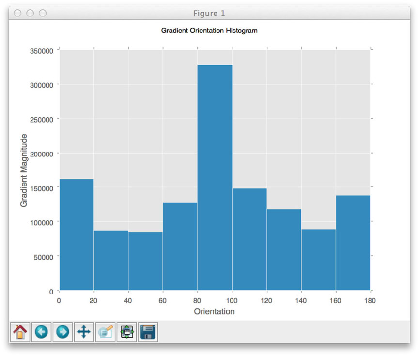Click the Orientation axis label

point(214,311)
